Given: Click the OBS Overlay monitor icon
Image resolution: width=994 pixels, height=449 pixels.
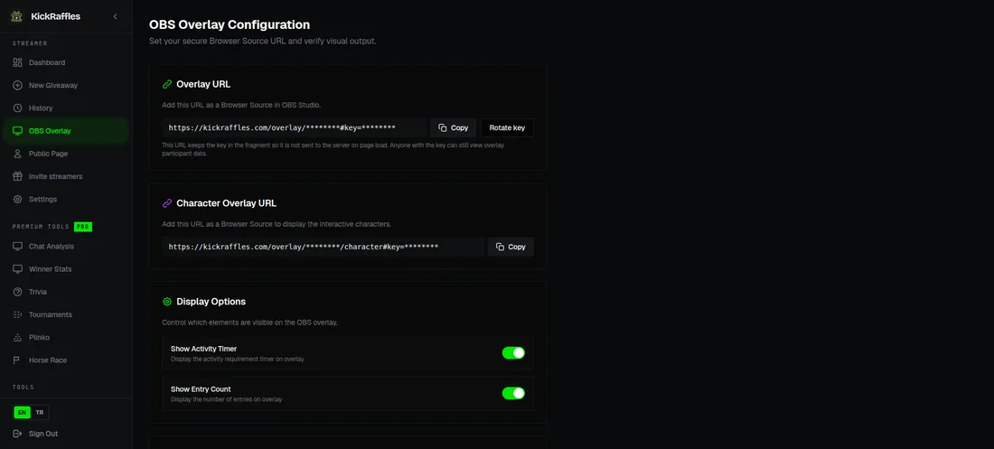Looking at the screenshot, I should (18, 131).
